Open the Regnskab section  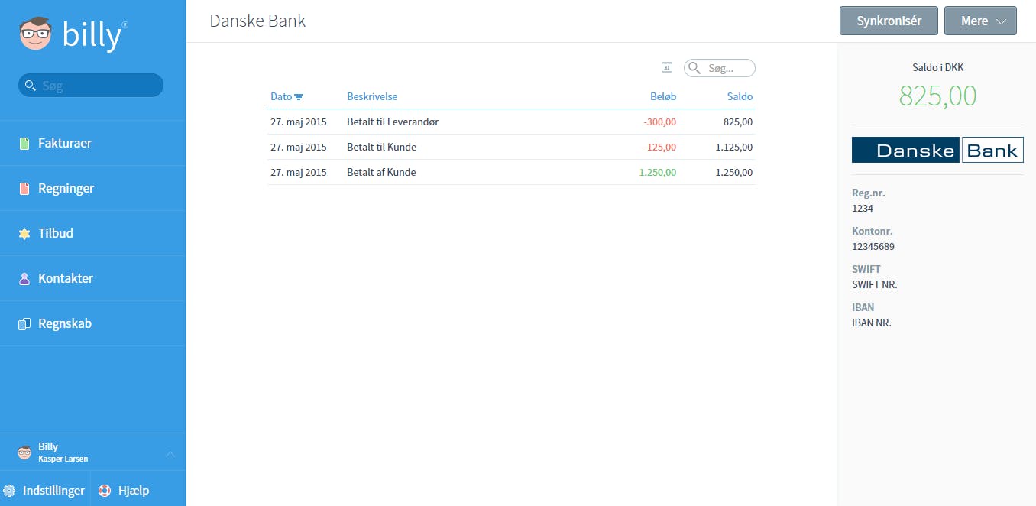pos(92,323)
